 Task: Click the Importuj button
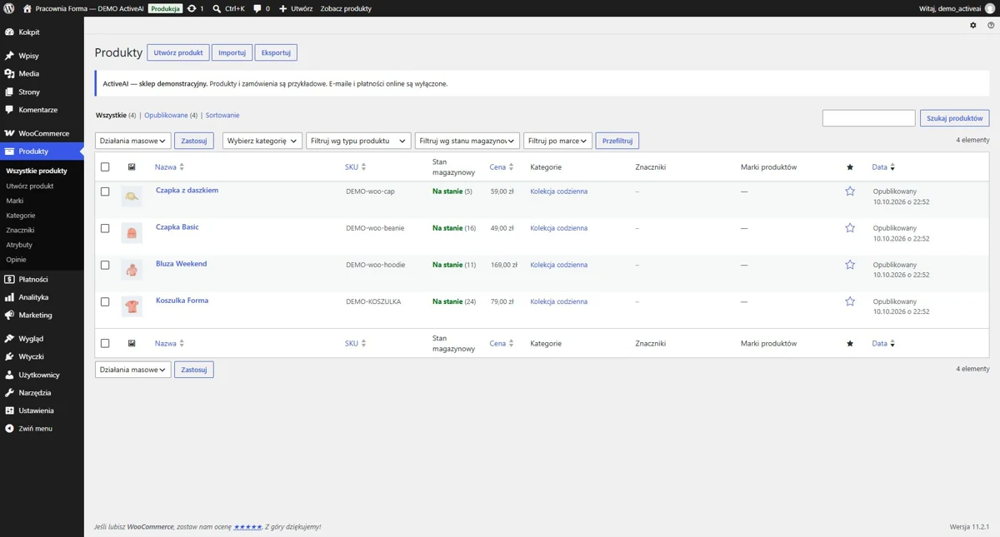(x=232, y=52)
